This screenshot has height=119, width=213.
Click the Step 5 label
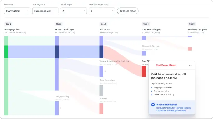pyautogui.click(x=192, y=24)
